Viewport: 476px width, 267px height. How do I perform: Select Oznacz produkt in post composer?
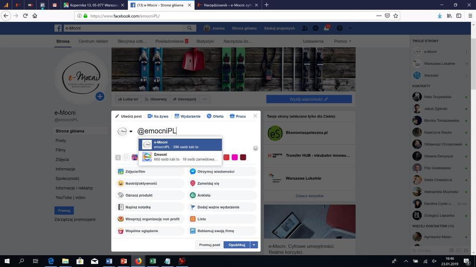[150, 195]
